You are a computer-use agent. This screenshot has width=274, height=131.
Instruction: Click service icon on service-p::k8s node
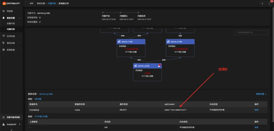click(168, 42)
